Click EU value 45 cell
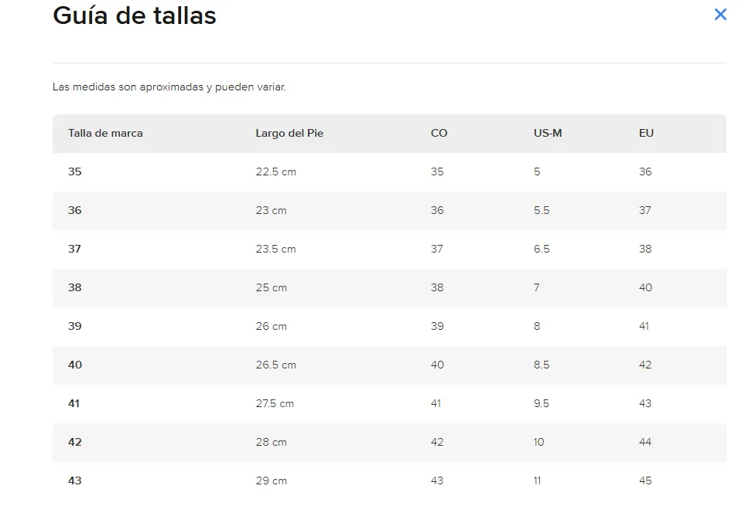Image resolution: width=752 pixels, height=506 pixels. (x=645, y=481)
